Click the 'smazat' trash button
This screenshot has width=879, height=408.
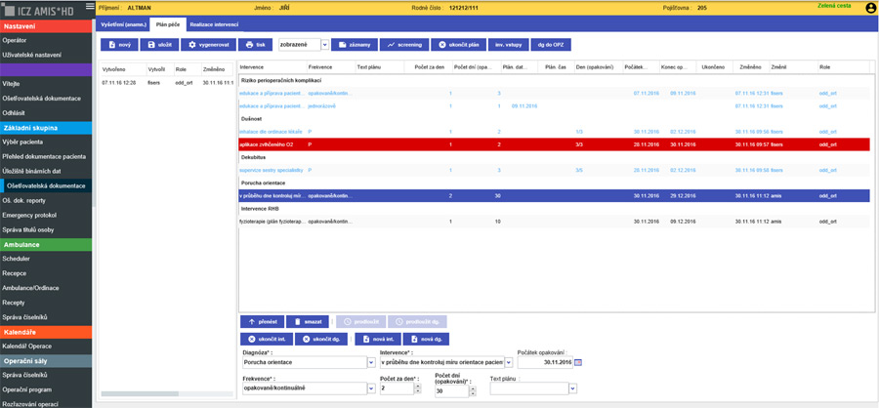pyautogui.click(x=308, y=321)
